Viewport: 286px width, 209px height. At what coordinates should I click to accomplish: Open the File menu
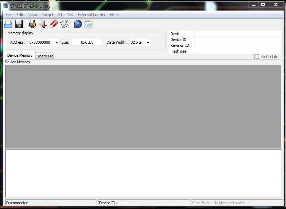(9, 15)
